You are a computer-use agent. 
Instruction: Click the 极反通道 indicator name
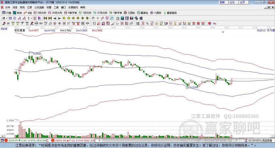(x=20, y=31)
